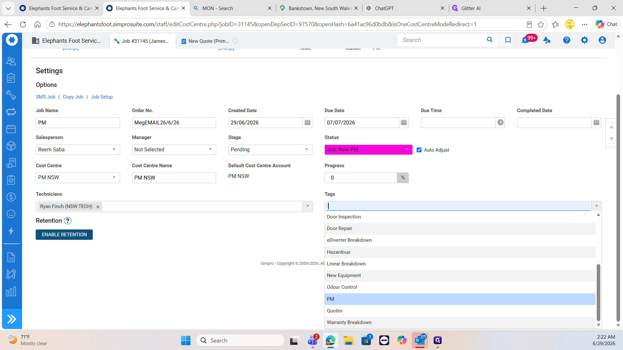Click the Simpro star logo
Screen dimensions: 623x350
tap(12, 40)
